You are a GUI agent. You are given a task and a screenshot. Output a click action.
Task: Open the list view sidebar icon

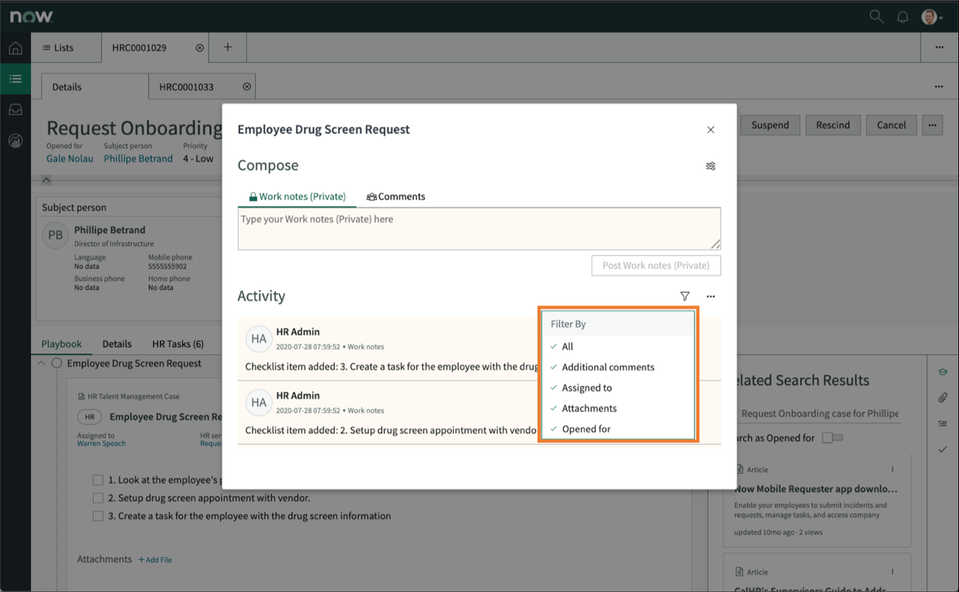click(15, 78)
